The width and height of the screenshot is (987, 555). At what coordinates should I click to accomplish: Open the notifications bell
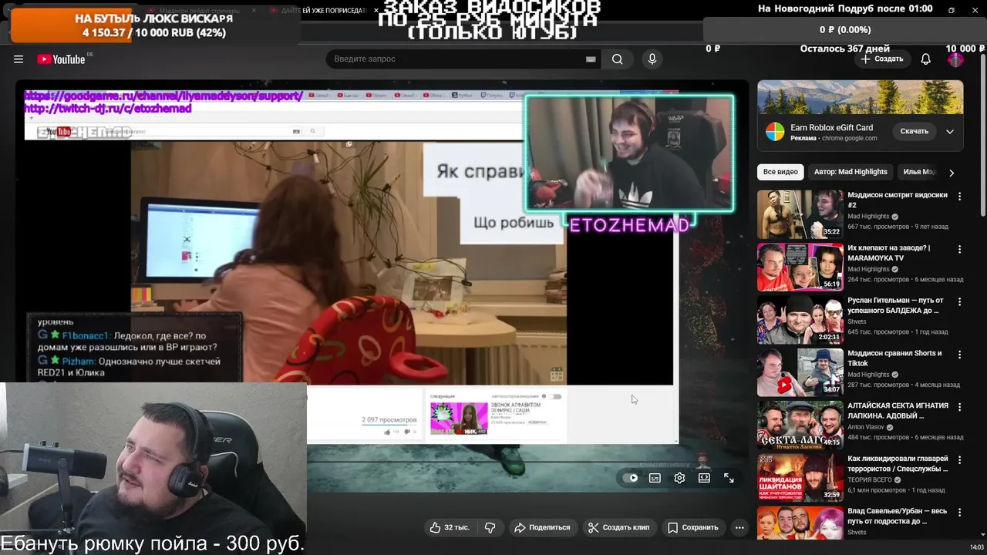point(926,59)
